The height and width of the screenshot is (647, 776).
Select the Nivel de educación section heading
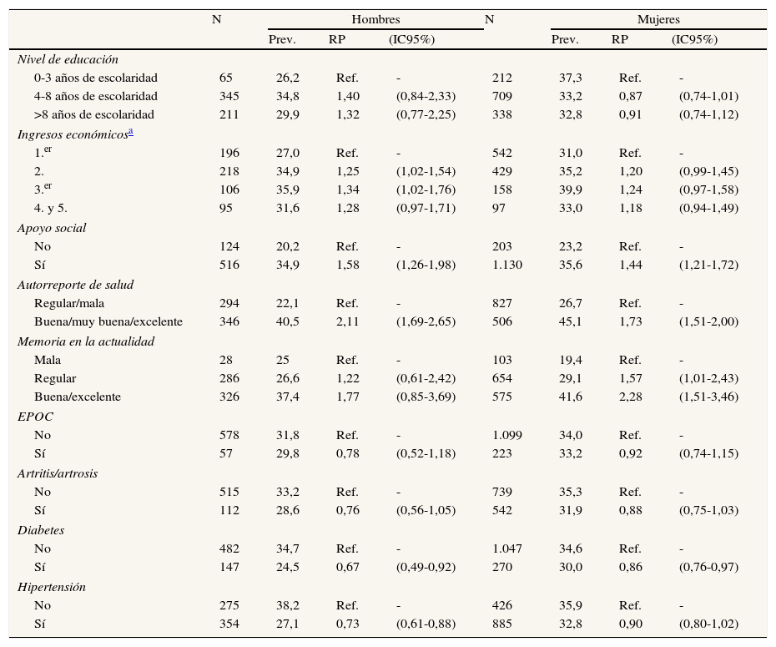(68, 59)
